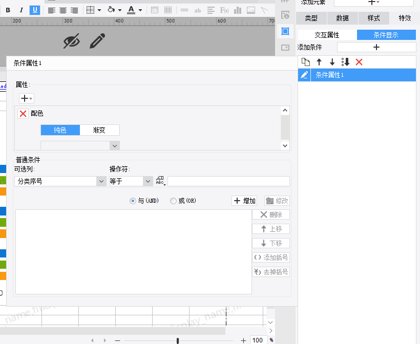The width and height of the screenshot is (420, 344).
Task: Click the 去掉括号 remove brackets button
Action: [x=271, y=272]
